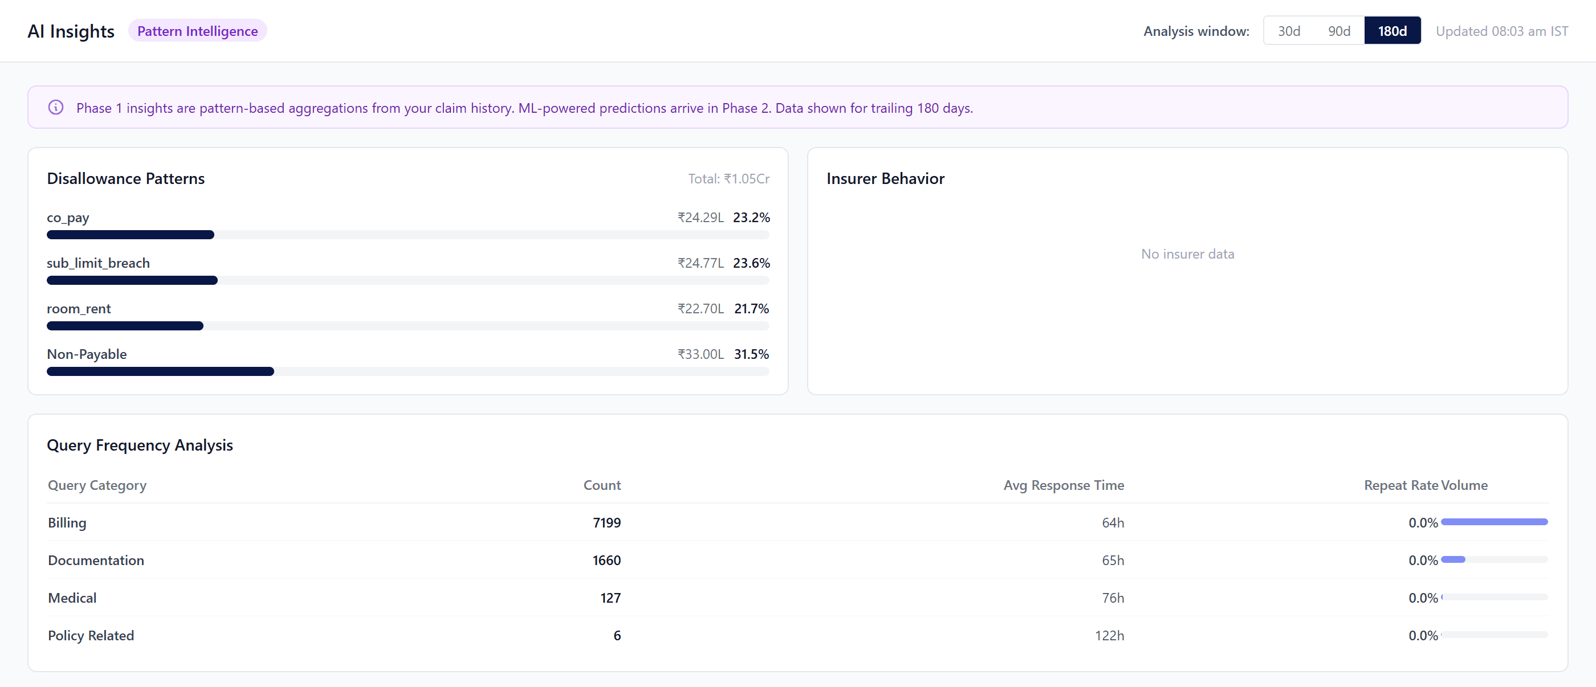Switch analysis window to 90d
1596x687 pixels.
(x=1339, y=31)
